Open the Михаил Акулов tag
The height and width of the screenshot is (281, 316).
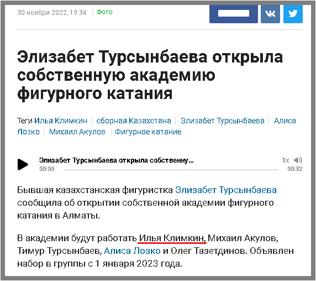tap(77, 132)
